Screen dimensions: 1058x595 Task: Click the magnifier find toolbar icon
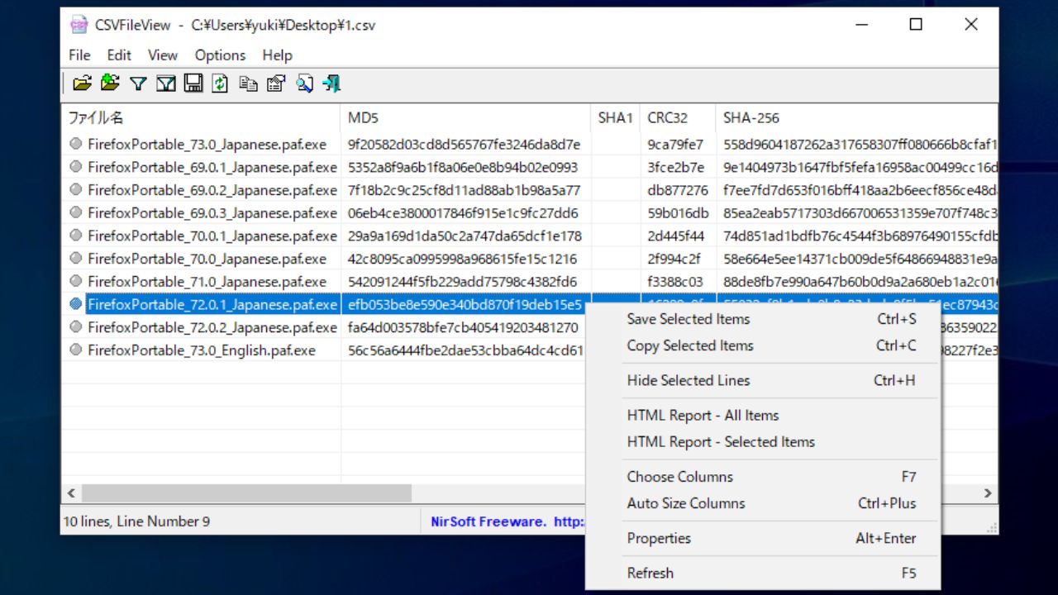tap(304, 83)
